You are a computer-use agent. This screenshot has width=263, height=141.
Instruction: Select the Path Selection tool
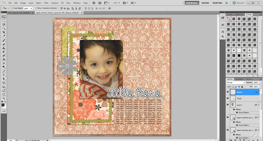click(4, 79)
